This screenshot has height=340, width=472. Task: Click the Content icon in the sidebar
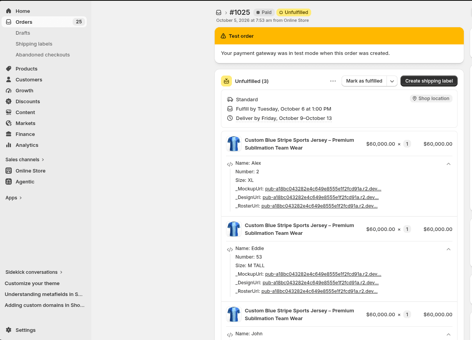pos(9,112)
